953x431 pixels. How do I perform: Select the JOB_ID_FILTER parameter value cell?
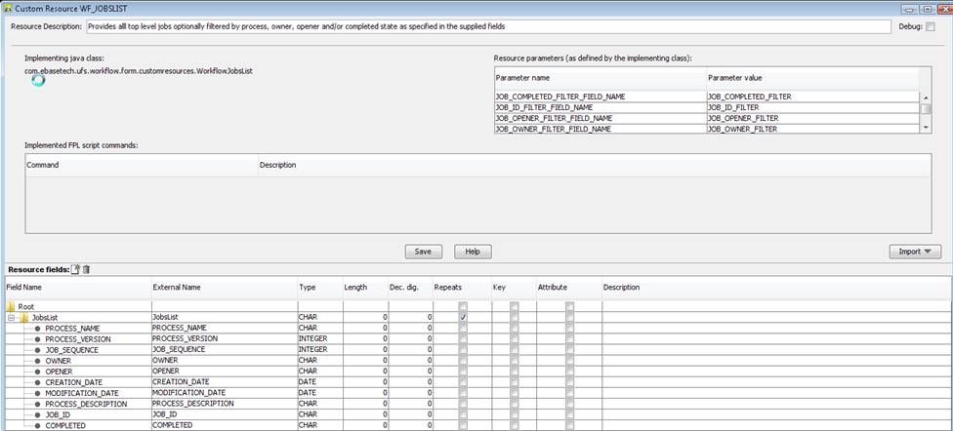point(742,107)
